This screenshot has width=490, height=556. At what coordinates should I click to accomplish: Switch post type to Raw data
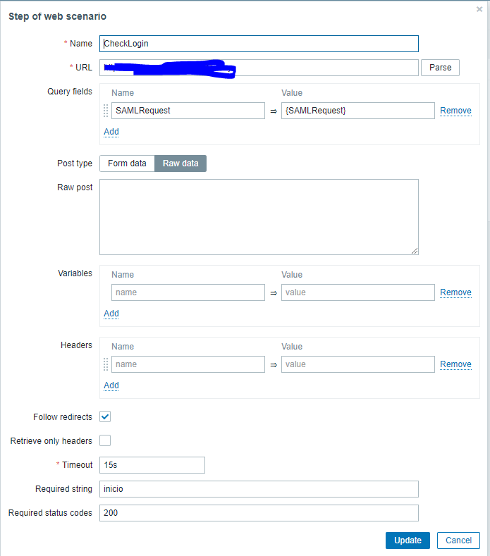pos(180,163)
